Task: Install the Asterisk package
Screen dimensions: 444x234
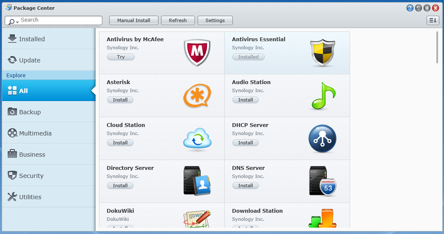Action: 120,100
